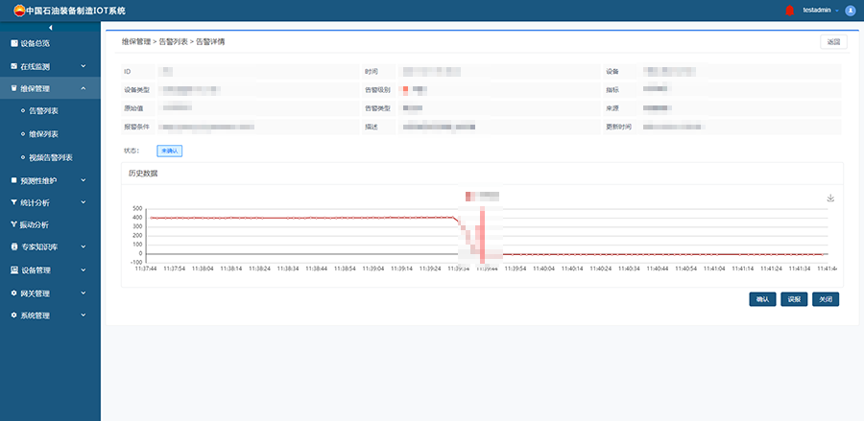Download the 历史数据 chart image
Viewport: 864px width, 421px height.
830,199
